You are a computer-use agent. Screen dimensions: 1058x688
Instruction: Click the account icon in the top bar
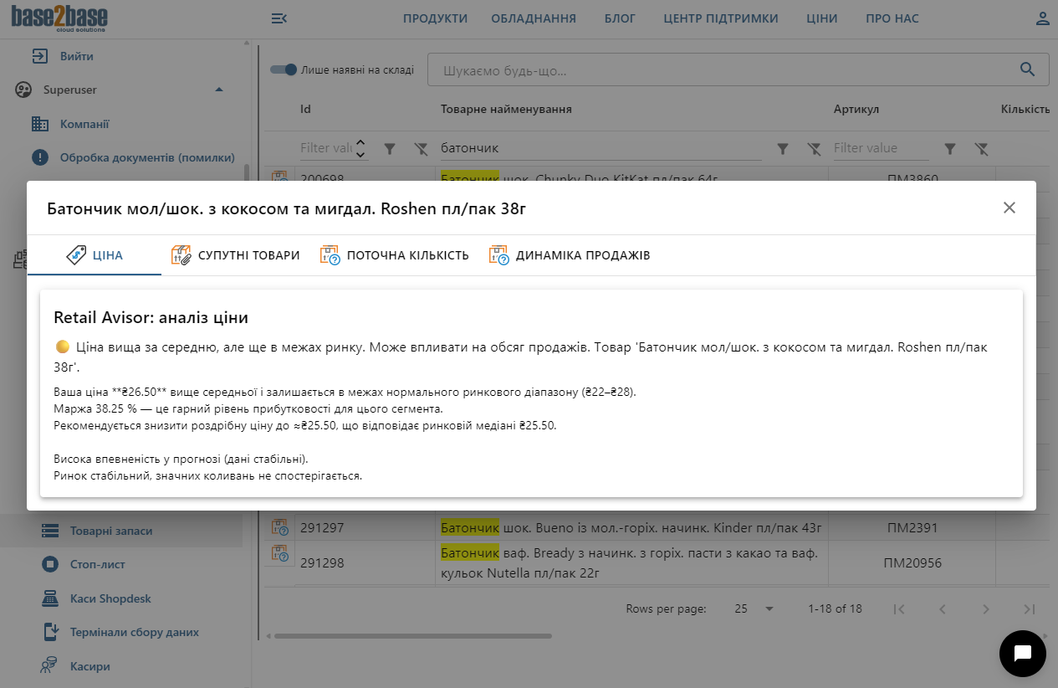1042,17
